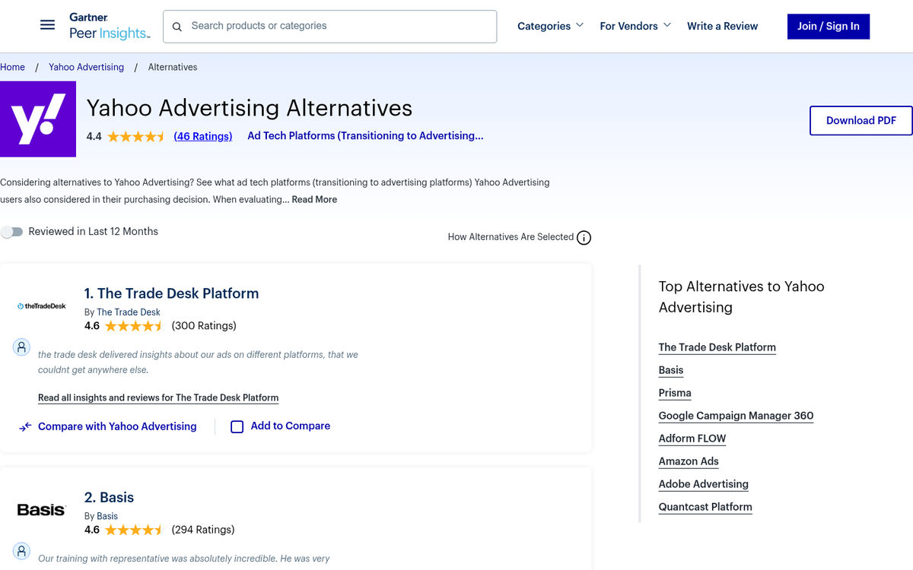Check 'Add to Compare' for The Trade Desk
913x570 pixels.
click(x=237, y=426)
